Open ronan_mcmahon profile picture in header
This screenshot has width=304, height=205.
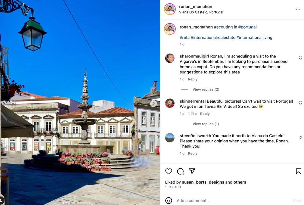(x=170, y=9)
